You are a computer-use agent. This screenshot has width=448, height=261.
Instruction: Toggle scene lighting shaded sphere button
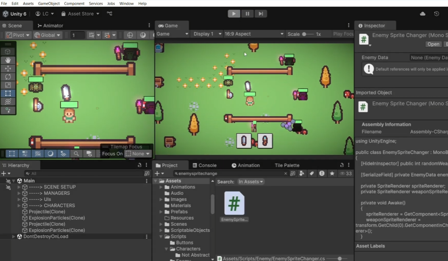(143, 35)
